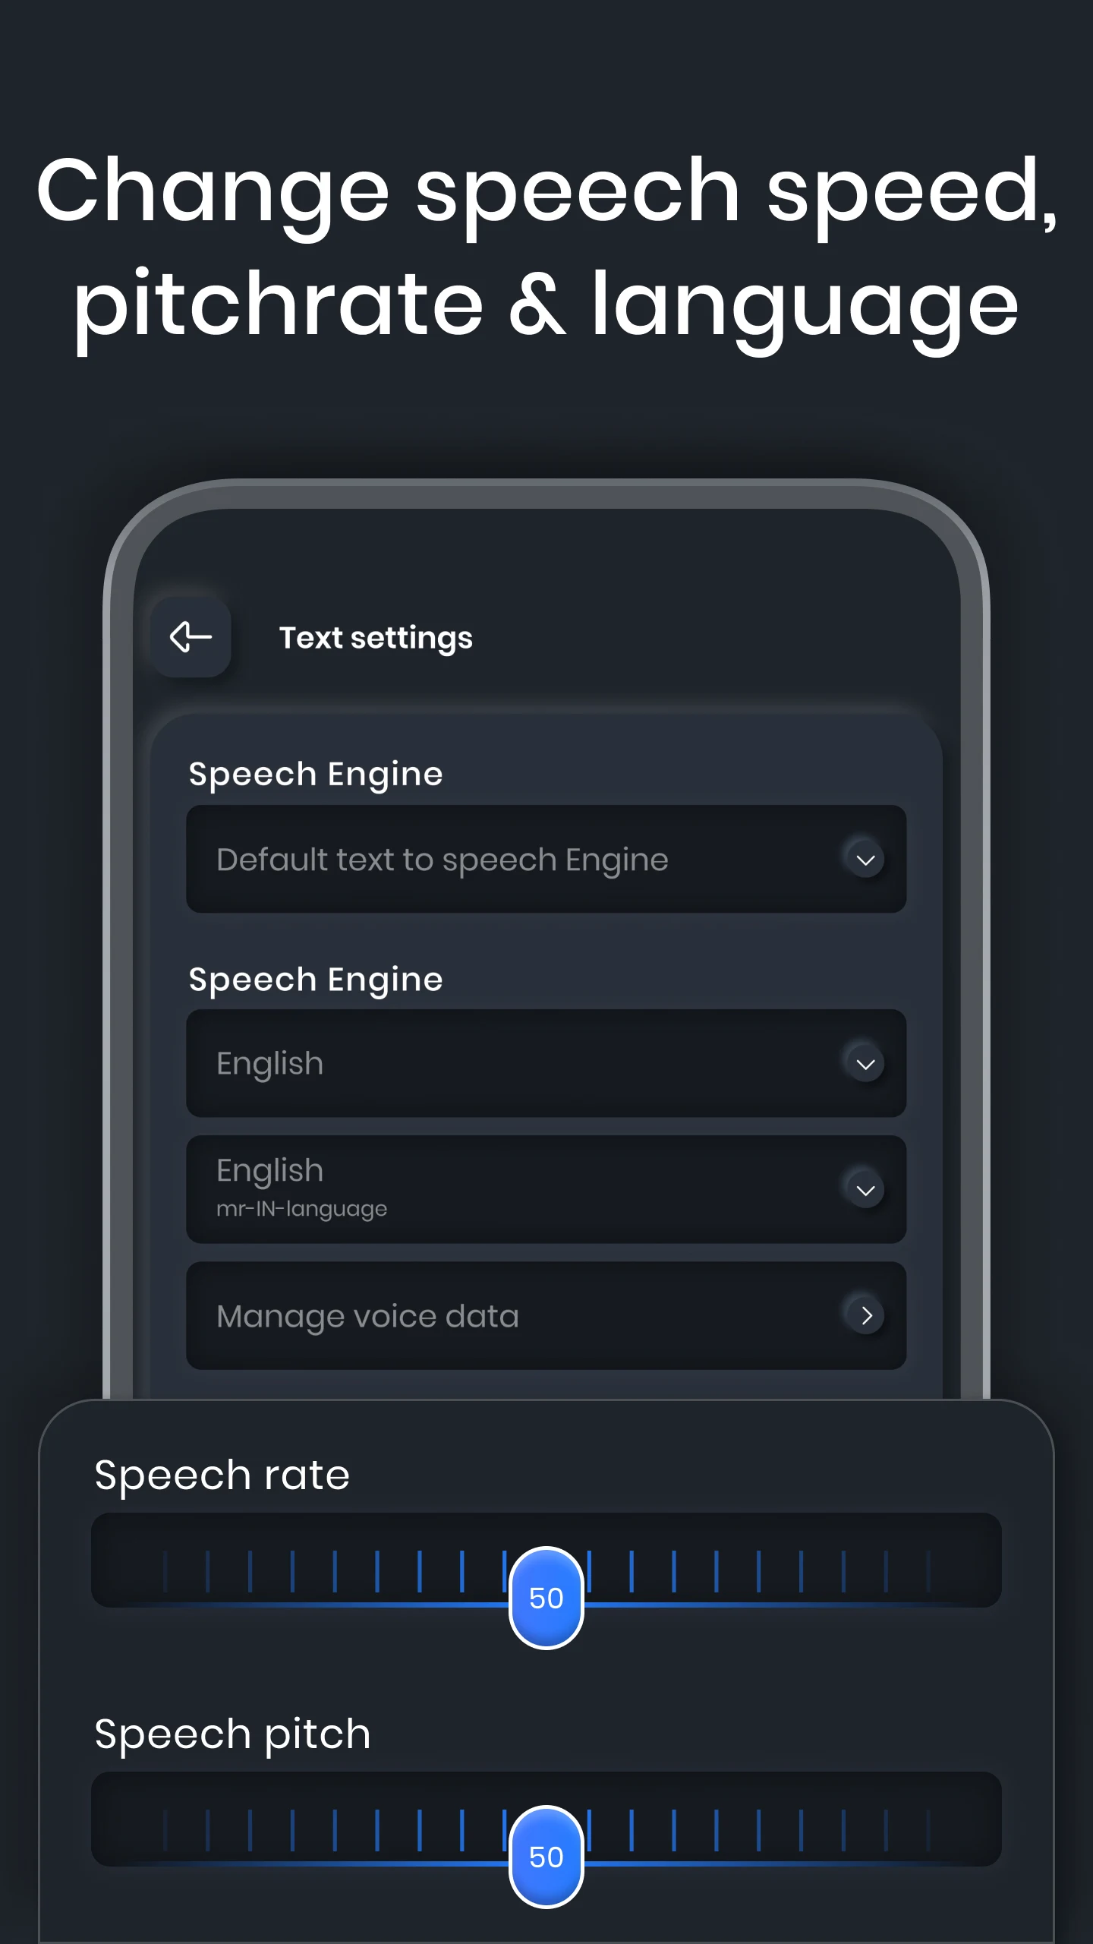Click the second Speech Engine heading
Viewport: 1093px width, 1944px height.
coord(315,980)
